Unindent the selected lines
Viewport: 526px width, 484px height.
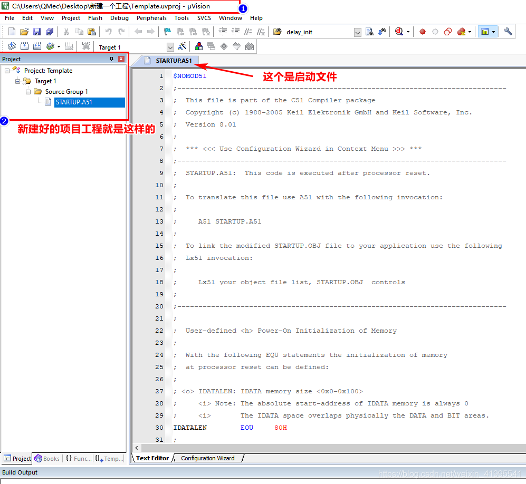point(235,32)
